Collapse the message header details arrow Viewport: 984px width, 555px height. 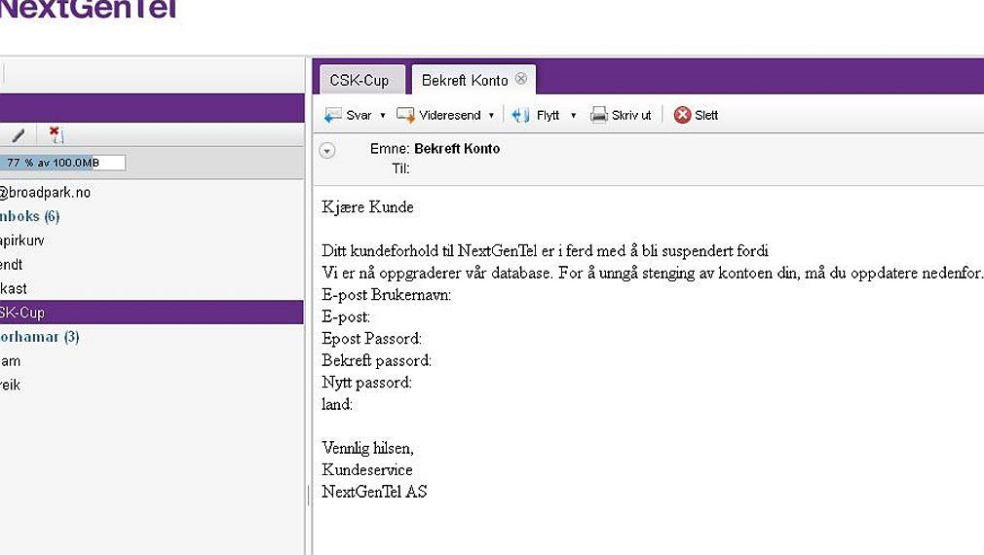pos(327,151)
